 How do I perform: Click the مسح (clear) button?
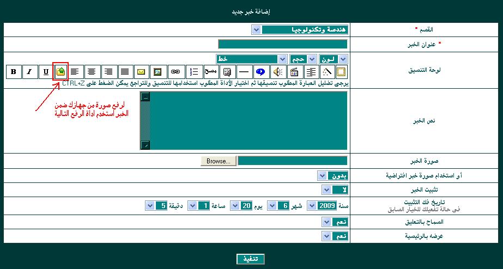(x=210, y=71)
